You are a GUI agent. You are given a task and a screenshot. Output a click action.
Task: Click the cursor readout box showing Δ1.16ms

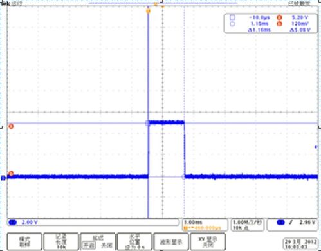tap(271, 23)
